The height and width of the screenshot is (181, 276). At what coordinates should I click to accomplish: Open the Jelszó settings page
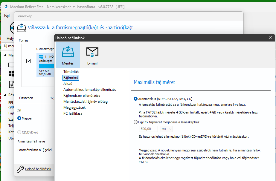[68, 84]
